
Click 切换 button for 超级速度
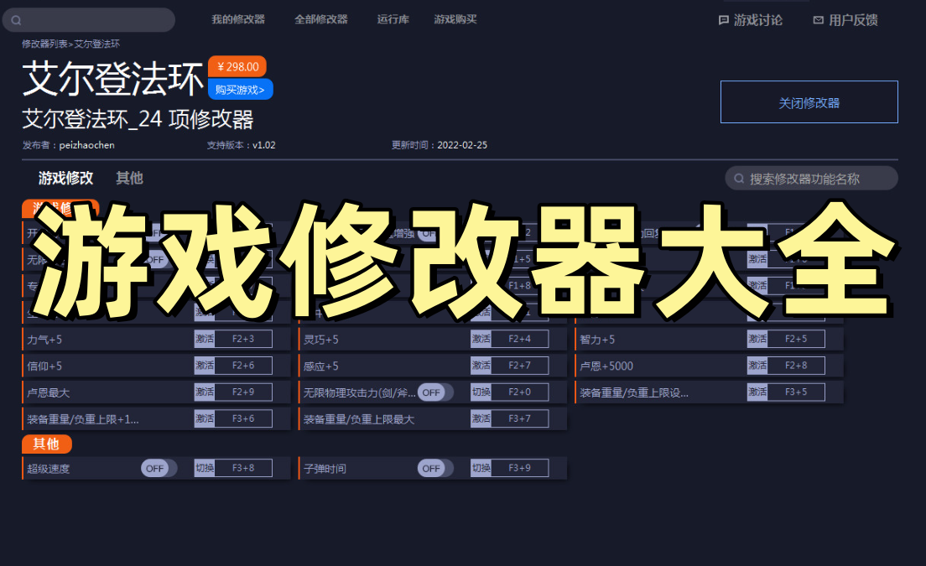205,468
